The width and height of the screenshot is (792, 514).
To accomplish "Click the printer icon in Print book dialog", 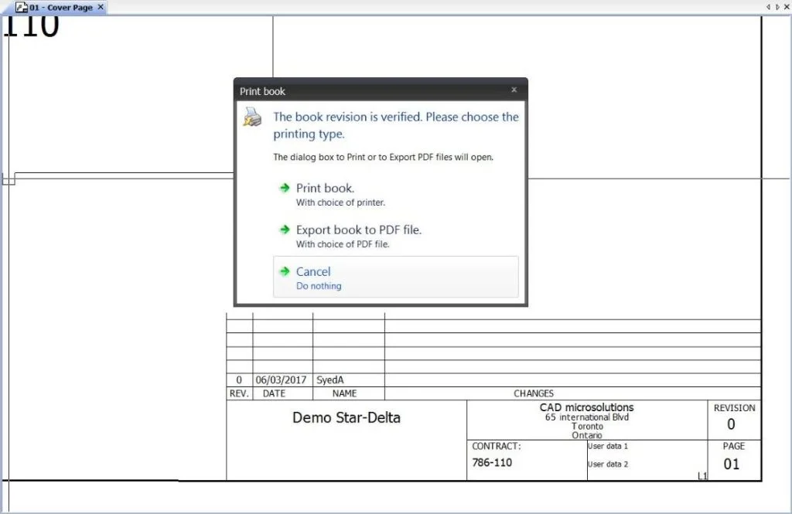I will pos(252,117).
